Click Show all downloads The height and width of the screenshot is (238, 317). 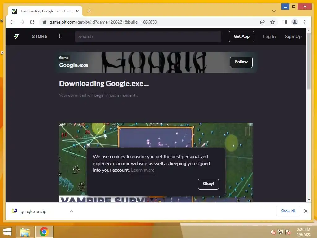[288, 211]
